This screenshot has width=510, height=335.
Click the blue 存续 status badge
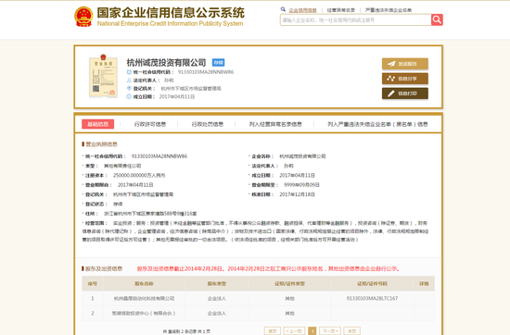coord(218,62)
